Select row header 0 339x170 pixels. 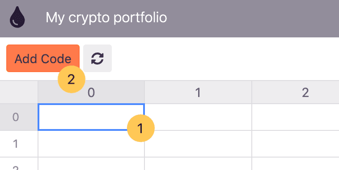tap(19, 117)
